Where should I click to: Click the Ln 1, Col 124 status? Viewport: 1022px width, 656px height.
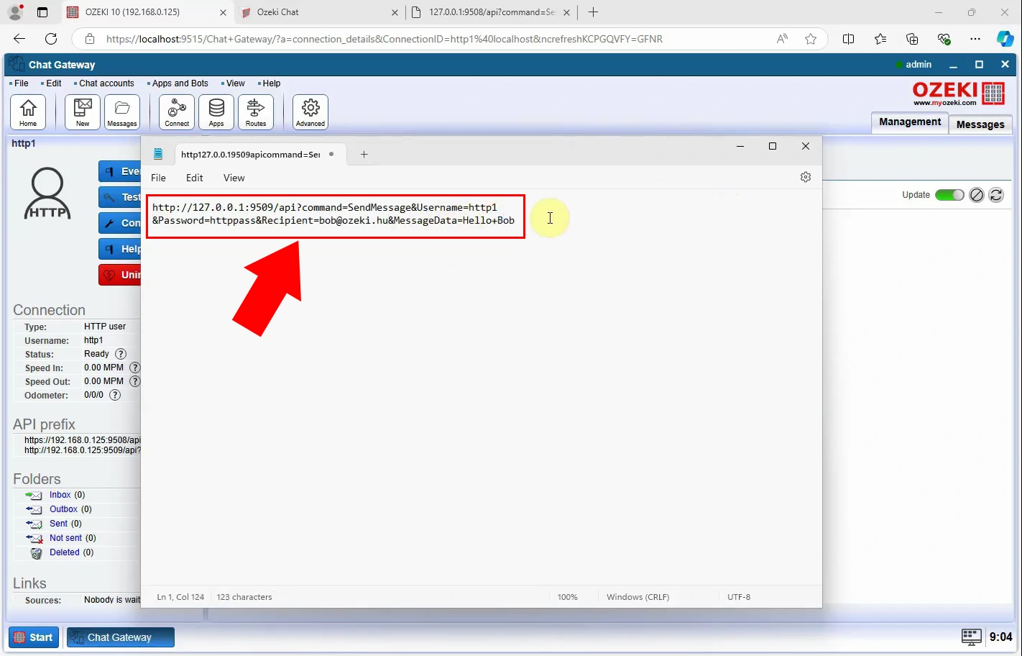[x=180, y=597]
